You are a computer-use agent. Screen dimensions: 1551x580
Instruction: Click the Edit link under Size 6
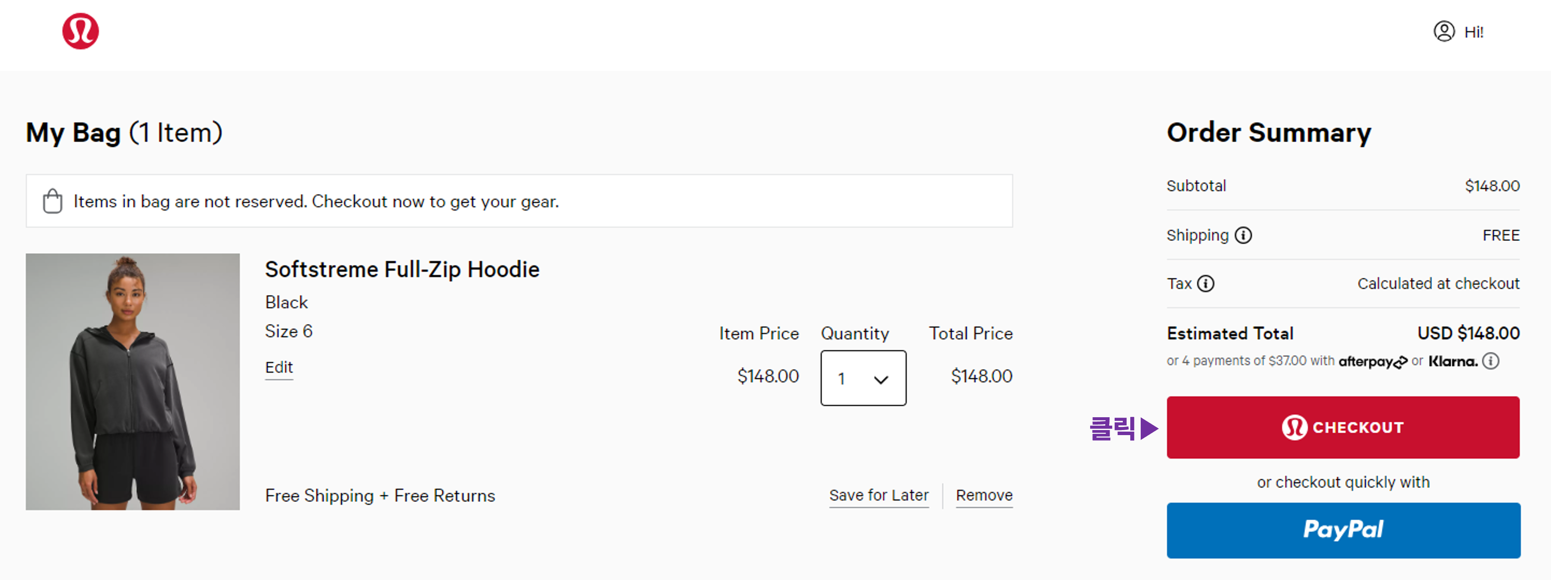[279, 367]
